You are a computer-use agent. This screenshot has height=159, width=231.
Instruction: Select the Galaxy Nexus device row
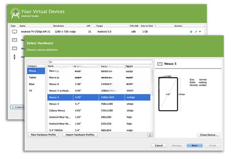pos(99,110)
